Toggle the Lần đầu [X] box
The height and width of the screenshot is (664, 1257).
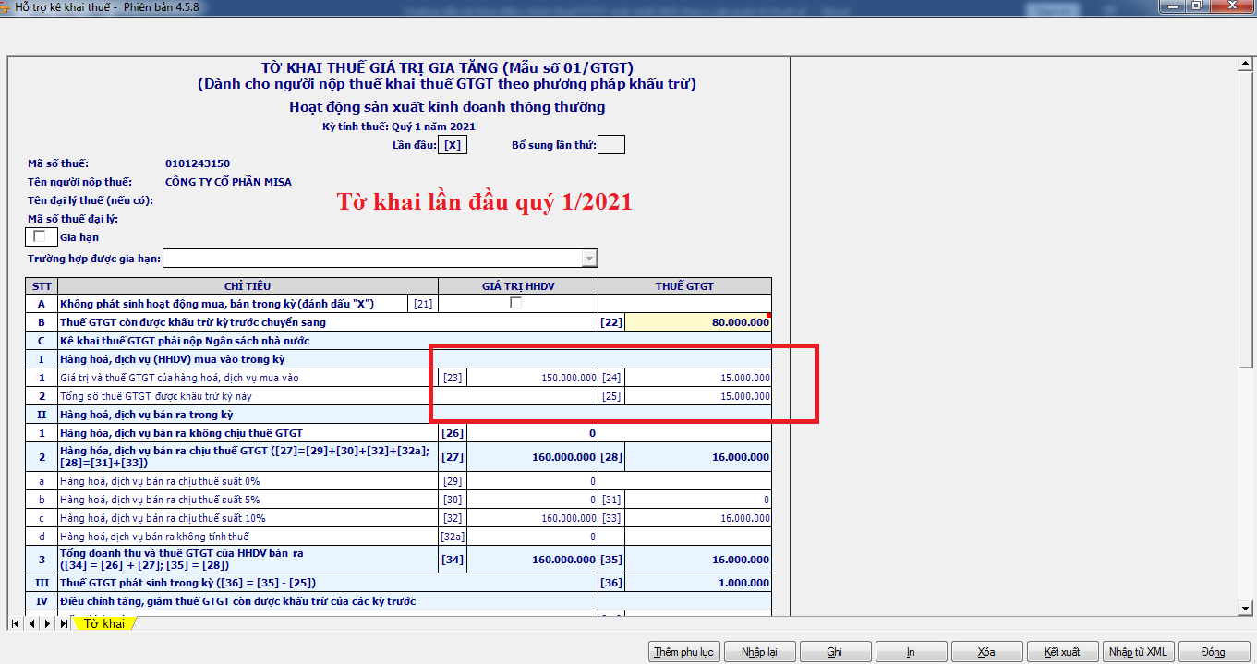452,145
